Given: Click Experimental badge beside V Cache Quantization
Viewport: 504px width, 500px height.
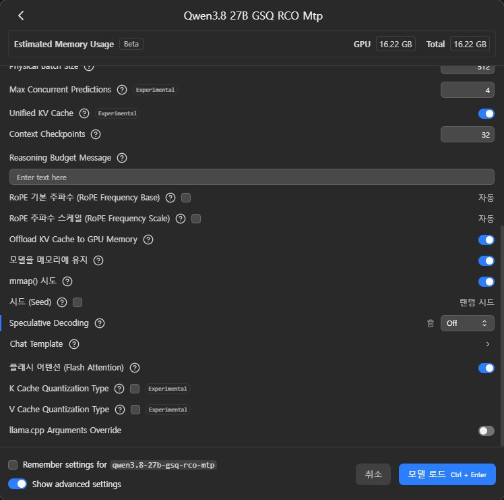Looking at the screenshot, I should [168, 410].
